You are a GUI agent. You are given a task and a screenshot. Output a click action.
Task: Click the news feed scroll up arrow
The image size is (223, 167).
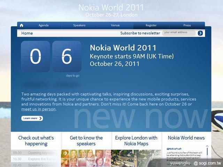click(207, 146)
